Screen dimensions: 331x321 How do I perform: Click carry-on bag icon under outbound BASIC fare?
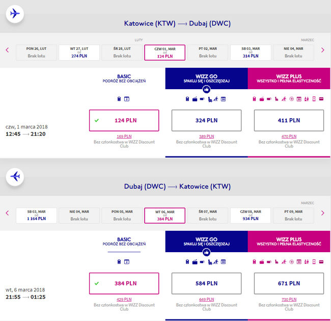[119, 99]
